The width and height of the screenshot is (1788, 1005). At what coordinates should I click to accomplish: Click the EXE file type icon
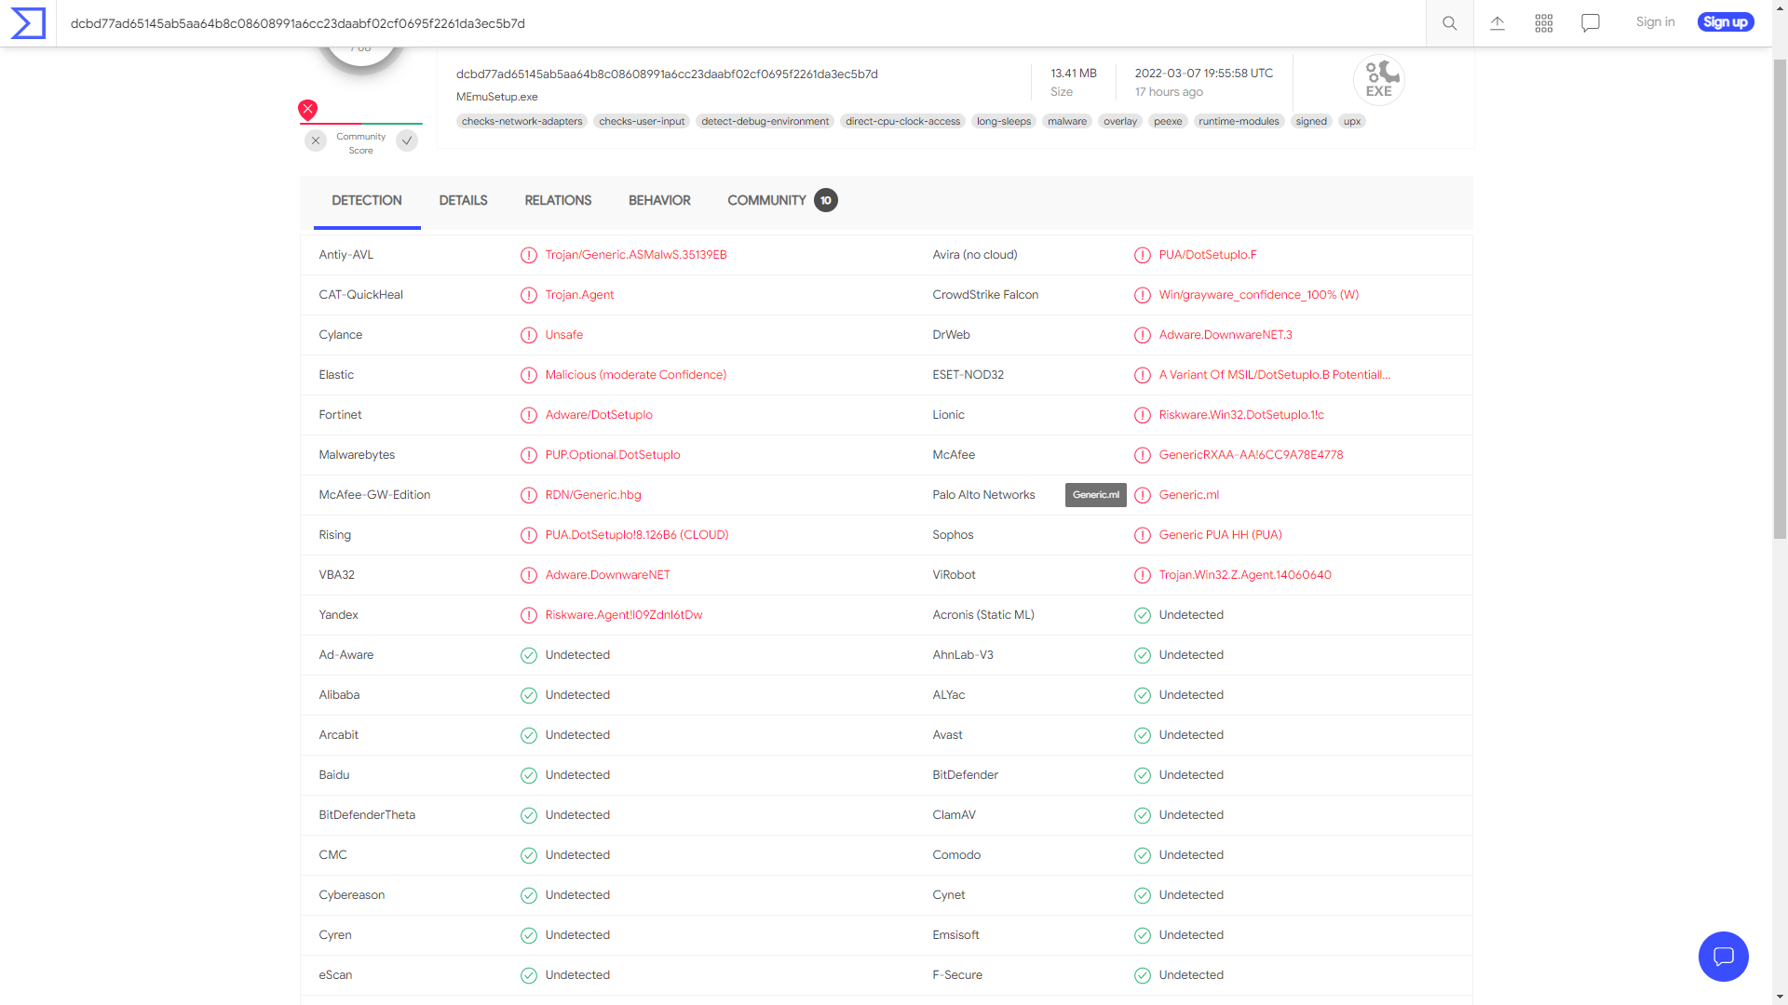(1379, 80)
